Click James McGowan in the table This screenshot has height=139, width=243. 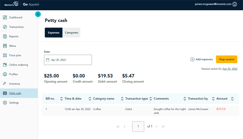point(198,109)
